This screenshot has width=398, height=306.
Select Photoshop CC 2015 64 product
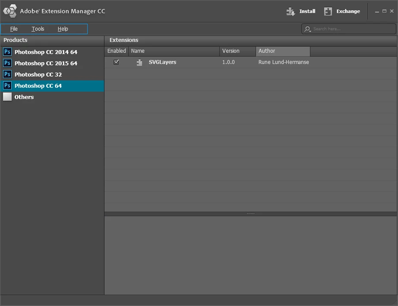pyautogui.click(x=52, y=63)
